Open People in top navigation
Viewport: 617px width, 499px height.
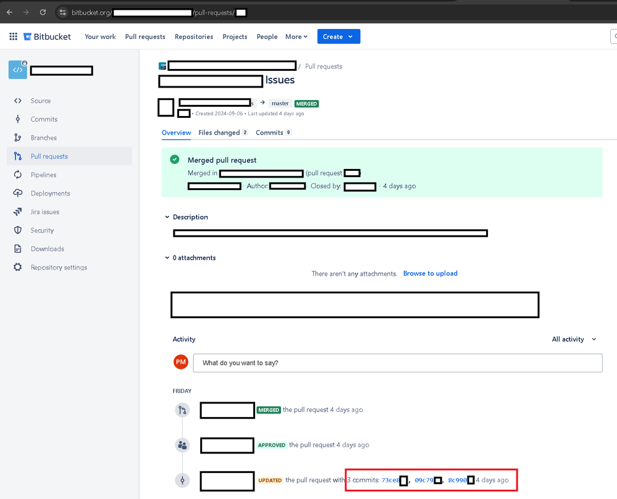click(267, 36)
